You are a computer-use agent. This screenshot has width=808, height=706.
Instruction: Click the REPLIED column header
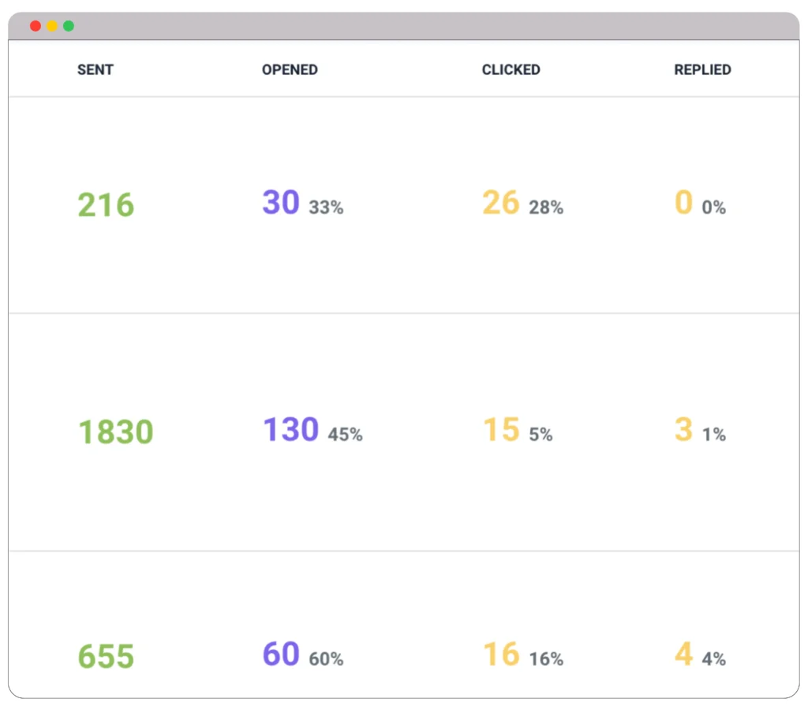[x=702, y=69]
